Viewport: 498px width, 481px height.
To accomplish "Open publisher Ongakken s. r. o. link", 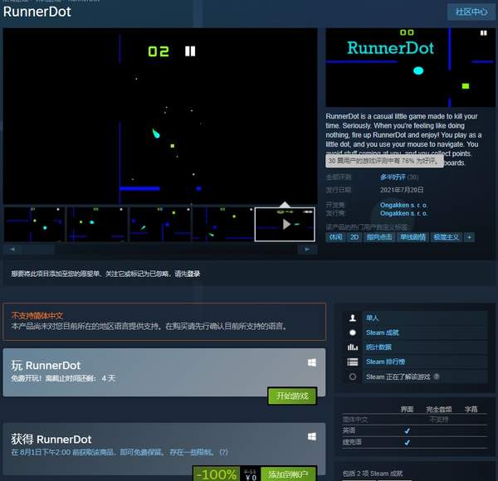I will tap(403, 213).
